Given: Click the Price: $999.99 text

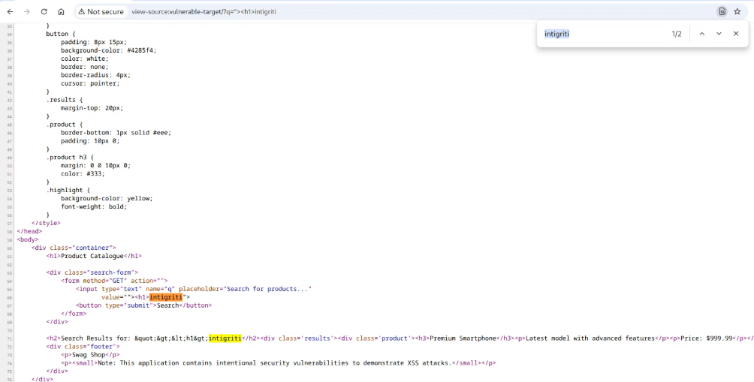Looking at the screenshot, I should click(x=706, y=338).
